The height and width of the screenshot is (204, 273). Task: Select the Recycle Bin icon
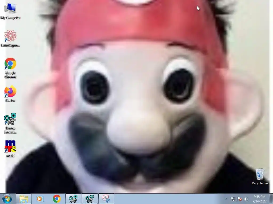pos(260,176)
